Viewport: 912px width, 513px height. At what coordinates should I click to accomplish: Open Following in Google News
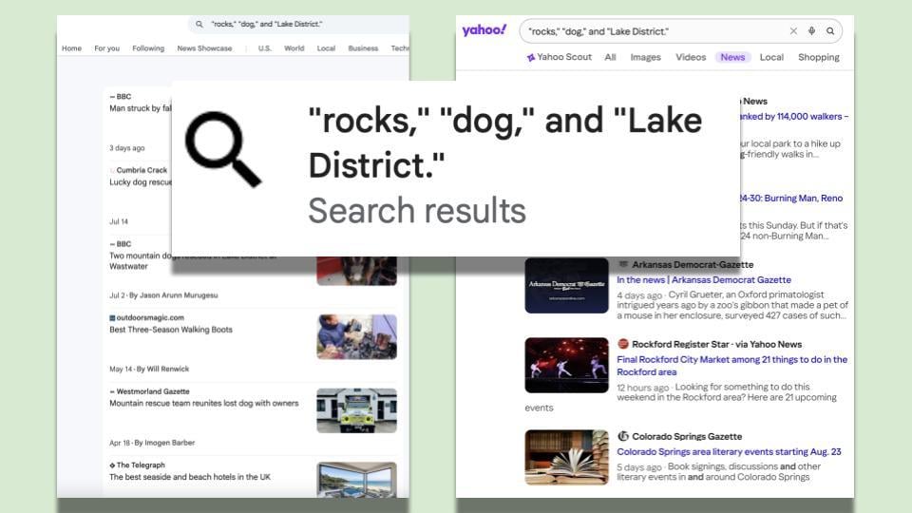pos(148,48)
